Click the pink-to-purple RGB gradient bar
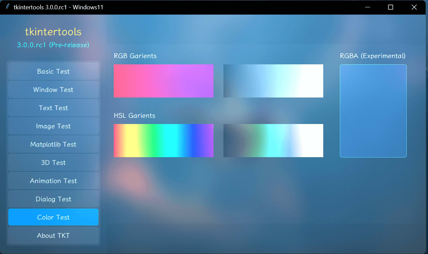428x254 pixels. click(x=163, y=81)
